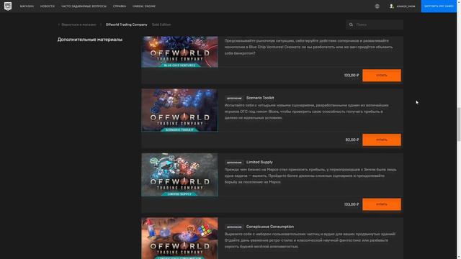Viewport: 461px width, 259px height.
Task: Open the Scenario Toolkit title
Action: click(260, 98)
